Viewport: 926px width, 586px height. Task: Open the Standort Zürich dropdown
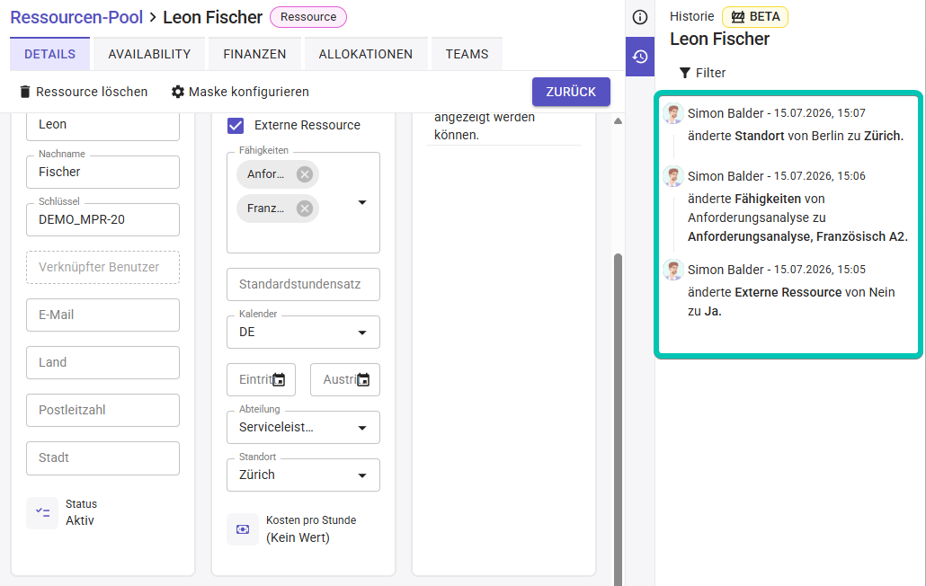[303, 475]
